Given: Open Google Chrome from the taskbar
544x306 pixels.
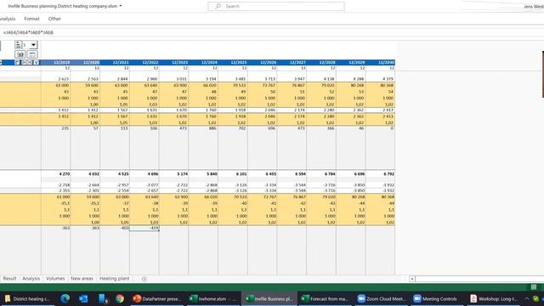Looking at the screenshot, I should (120, 298).
